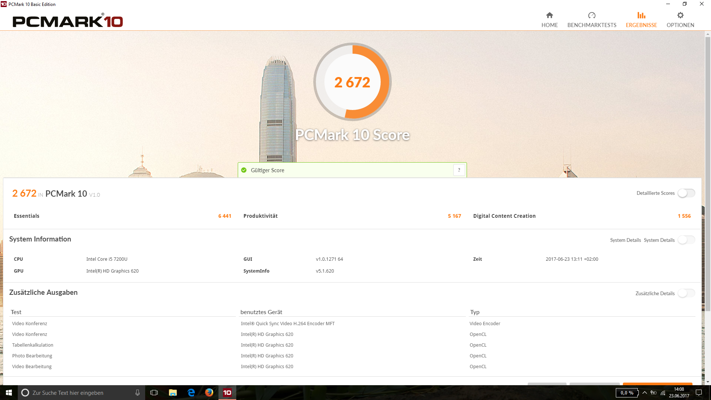Screen dimensions: 711x400
Task: Open File Explorer from taskbar
Action: click(x=173, y=393)
